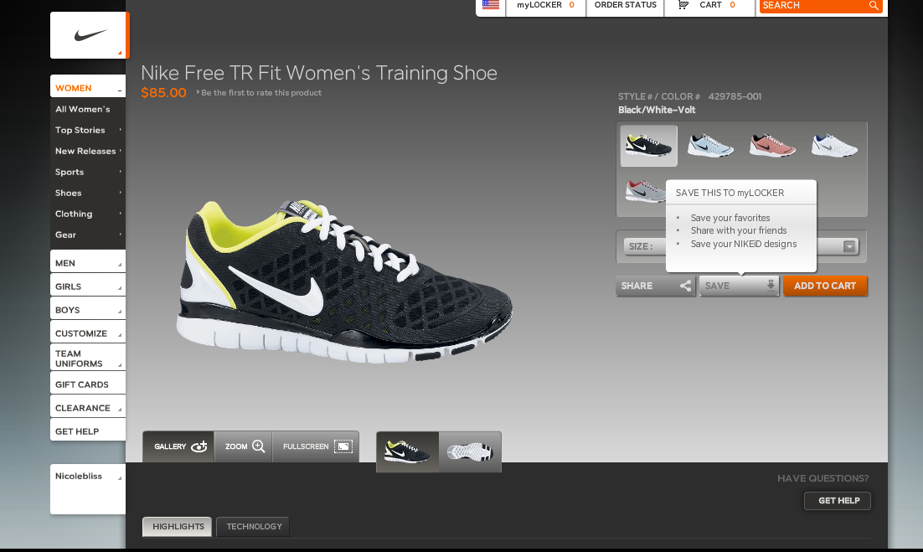
Task: Activate the ZOOM view
Action: point(243,446)
